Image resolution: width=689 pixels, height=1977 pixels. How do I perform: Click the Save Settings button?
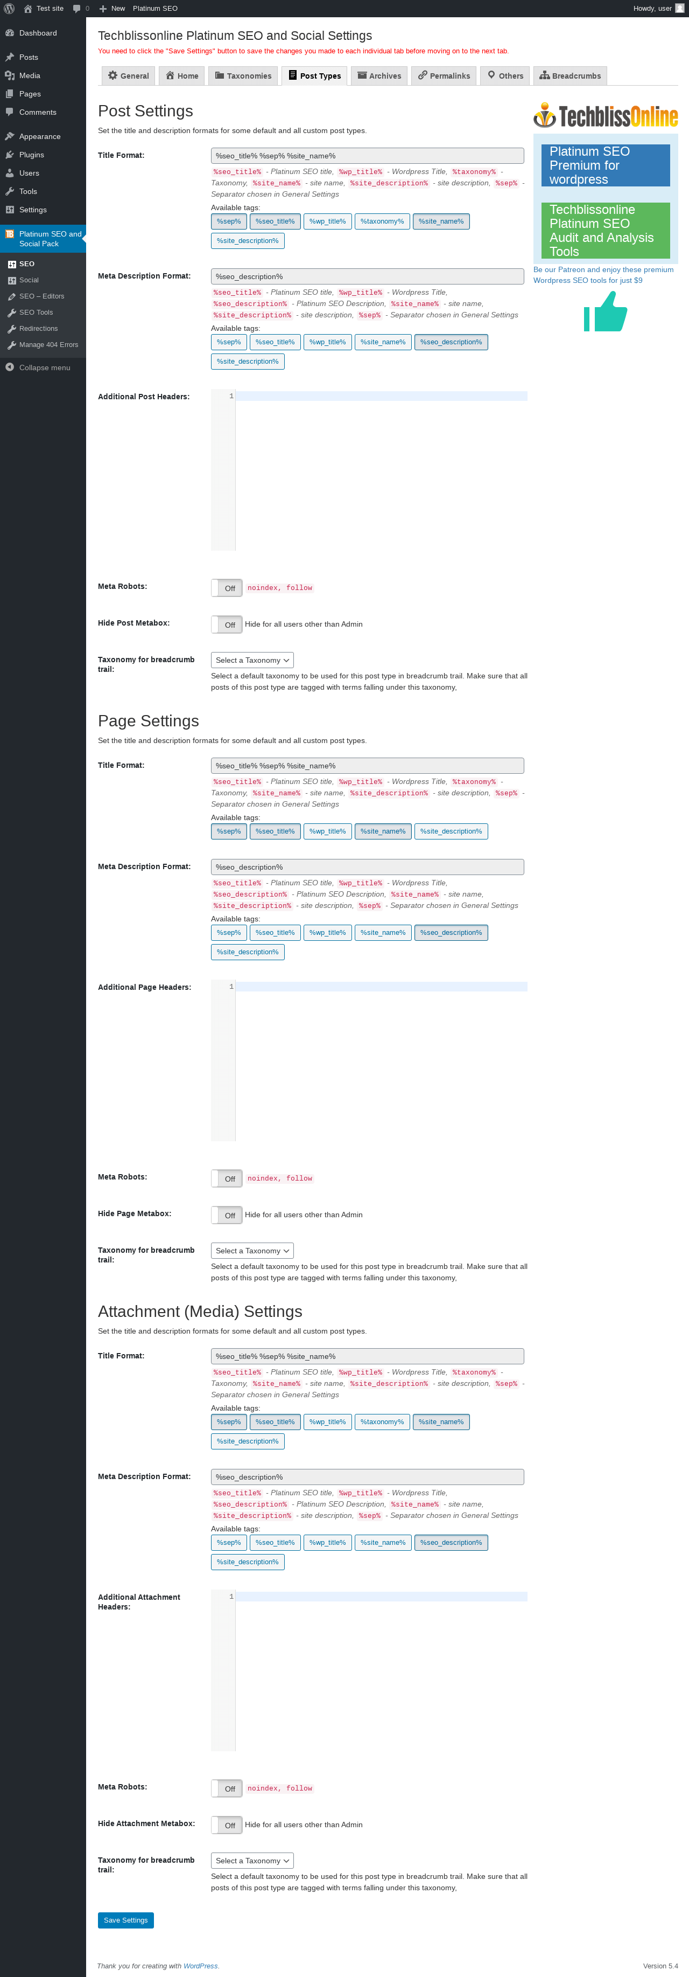point(126,1920)
